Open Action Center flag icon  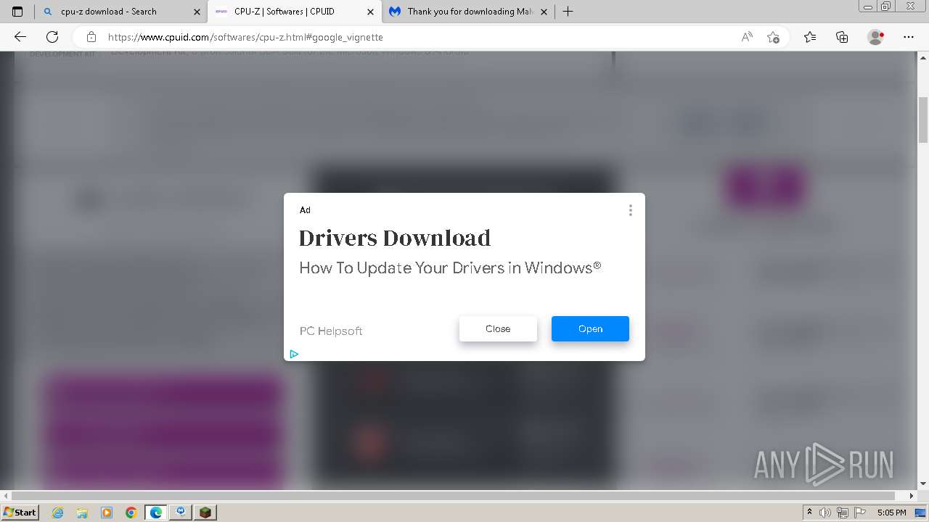[859, 513]
